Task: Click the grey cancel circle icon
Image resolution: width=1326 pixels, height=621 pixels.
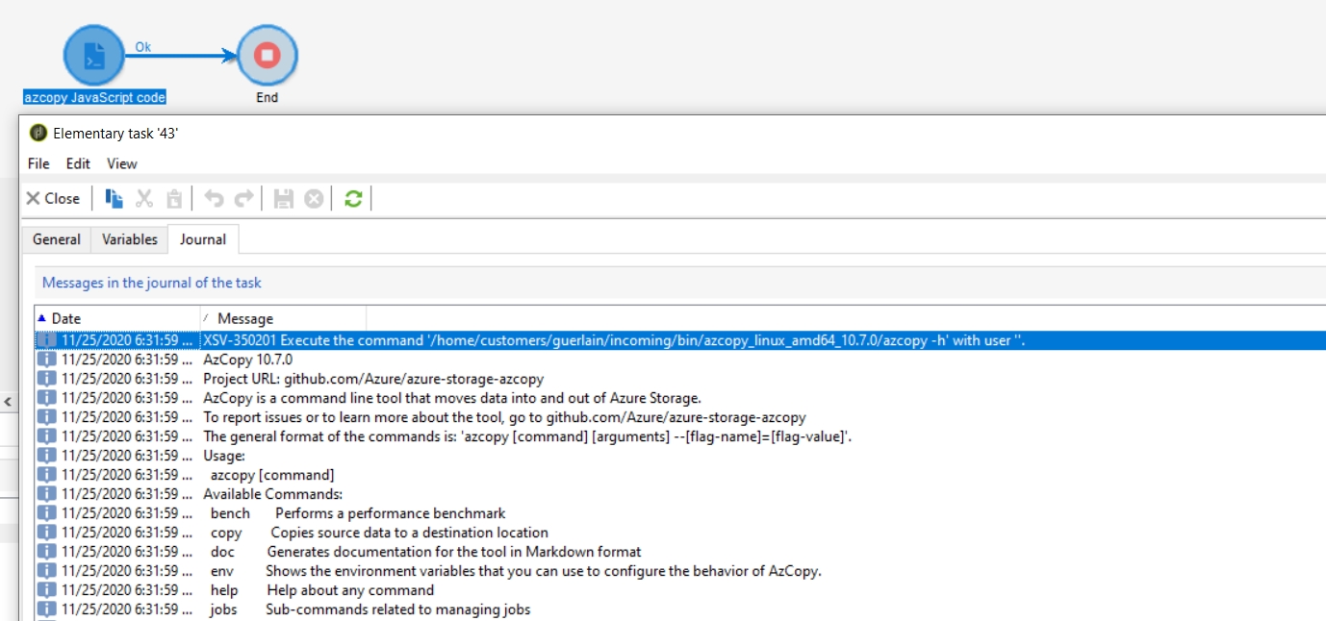Action: click(x=313, y=199)
